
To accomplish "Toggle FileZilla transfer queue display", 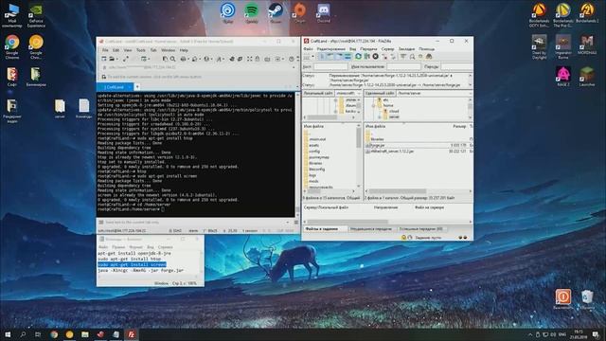I will point(348,57).
